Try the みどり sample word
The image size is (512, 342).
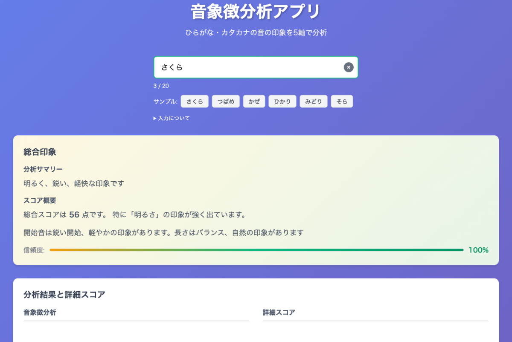314,101
